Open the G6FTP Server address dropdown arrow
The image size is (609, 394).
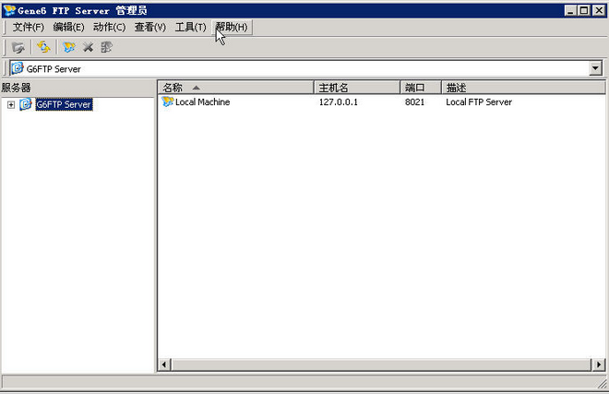pyautogui.click(x=595, y=69)
